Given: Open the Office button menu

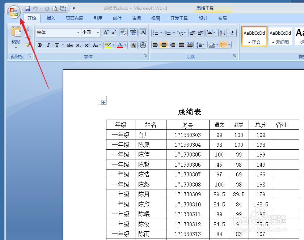Looking at the screenshot, I should (14, 12).
